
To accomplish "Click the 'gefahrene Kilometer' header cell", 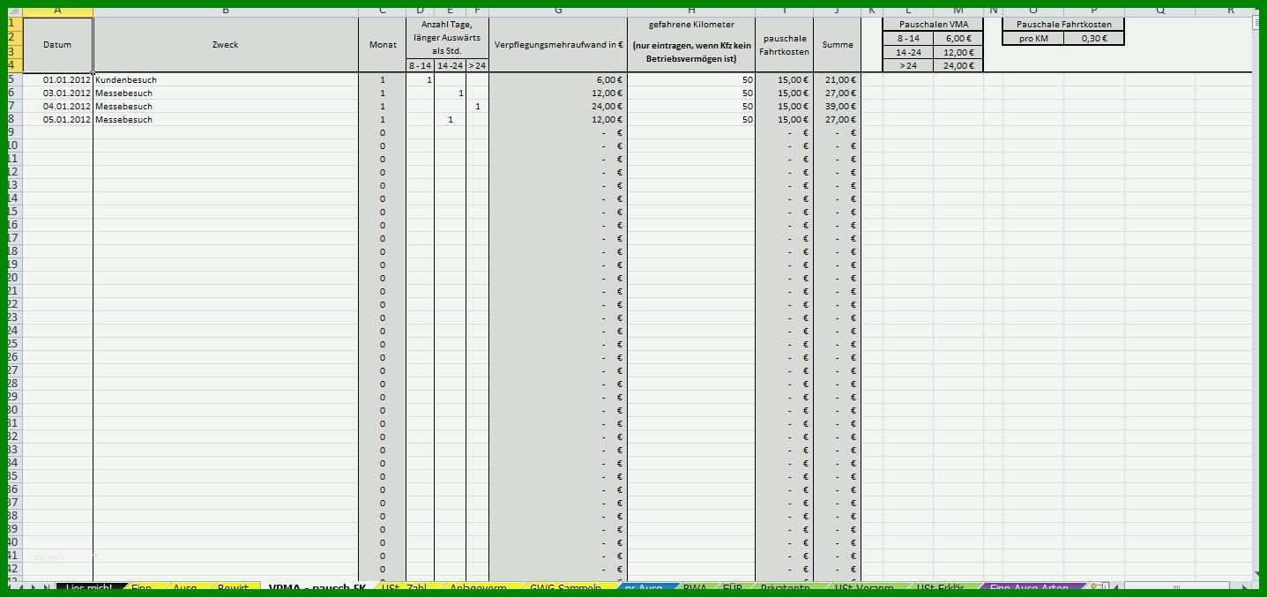I will tap(691, 44).
